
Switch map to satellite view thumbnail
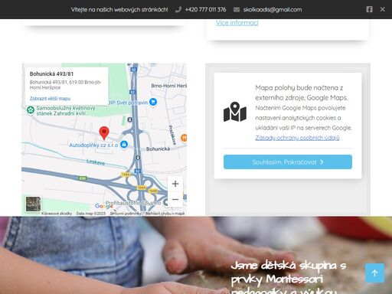(33, 204)
